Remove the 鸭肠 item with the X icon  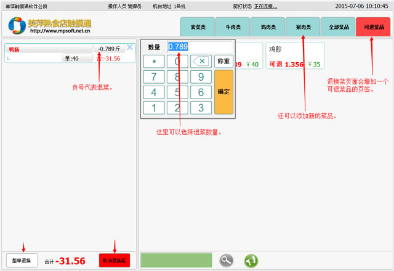click(x=130, y=47)
